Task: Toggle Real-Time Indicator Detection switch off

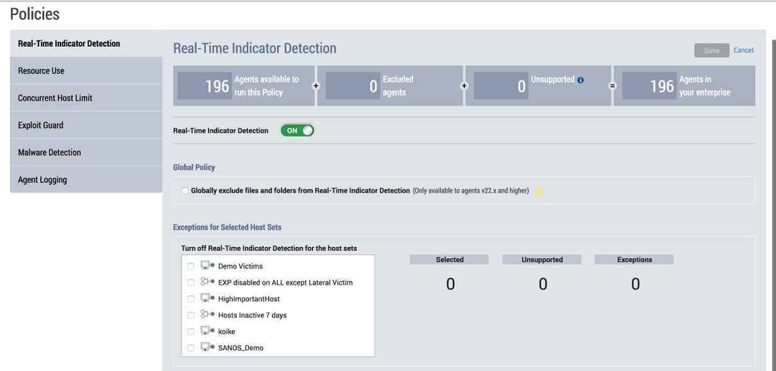Action: pyautogui.click(x=297, y=130)
